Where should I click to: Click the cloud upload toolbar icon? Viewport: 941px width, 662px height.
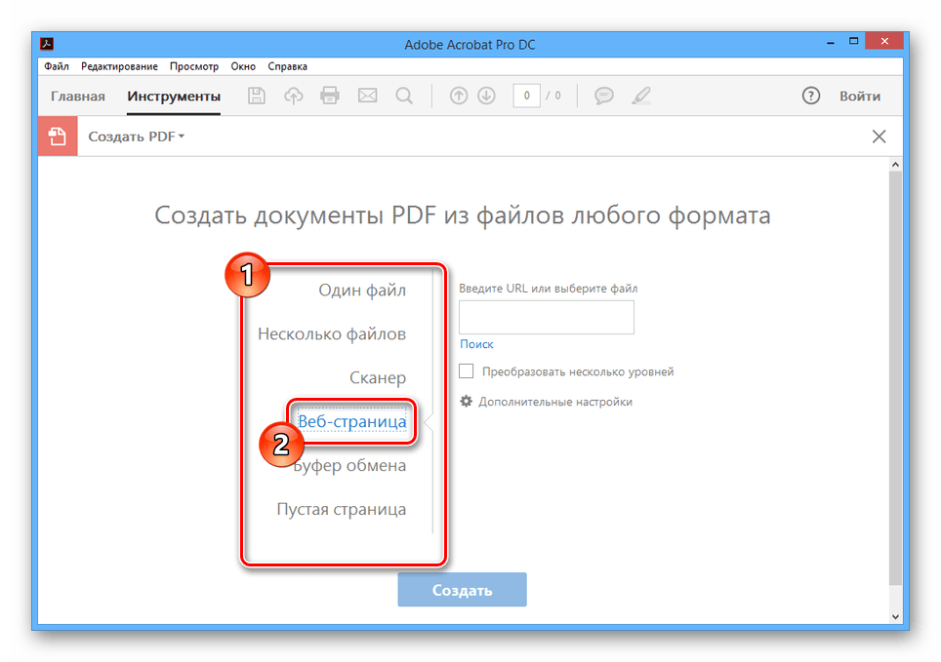(293, 96)
